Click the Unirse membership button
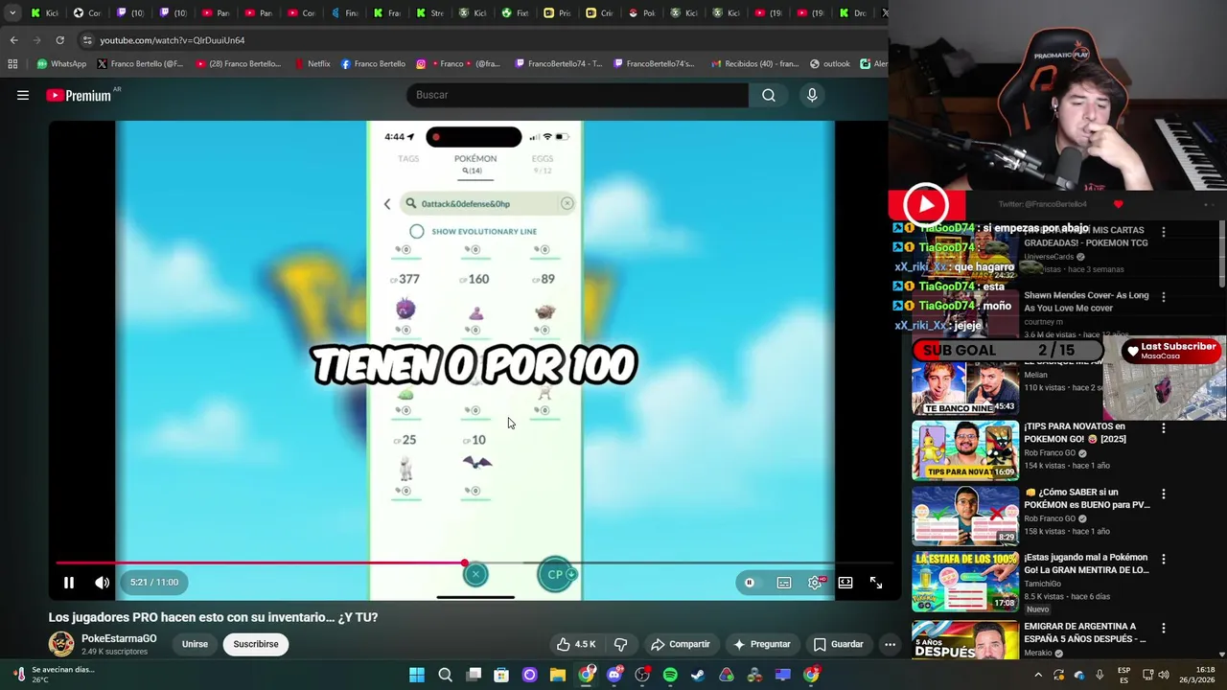 tap(195, 644)
